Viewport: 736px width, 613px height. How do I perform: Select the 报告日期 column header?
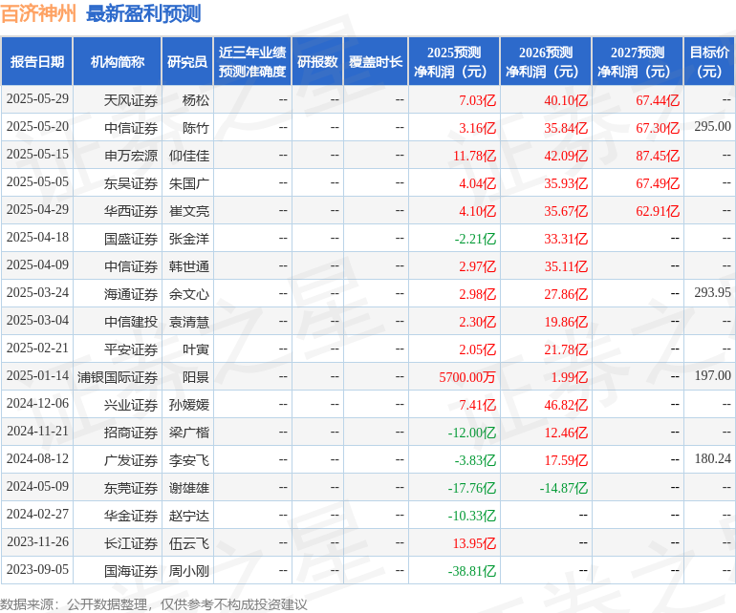point(37,61)
